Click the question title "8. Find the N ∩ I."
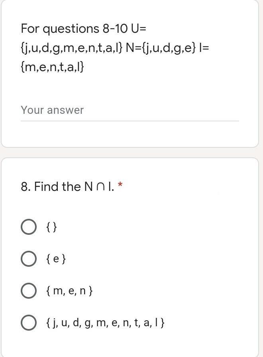Image resolution: width=263 pixels, height=357 pixels. (x=67, y=186)
